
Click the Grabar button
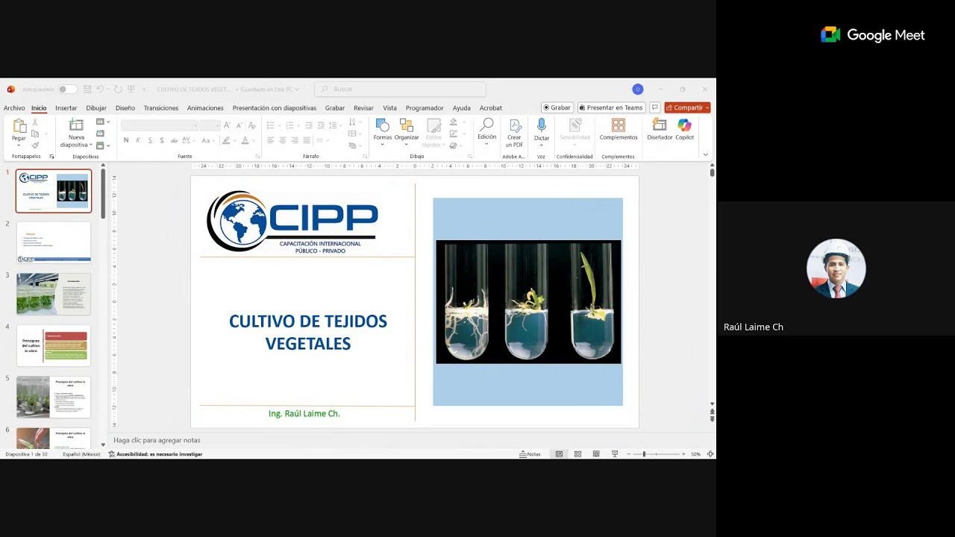(x=557, y=107)
